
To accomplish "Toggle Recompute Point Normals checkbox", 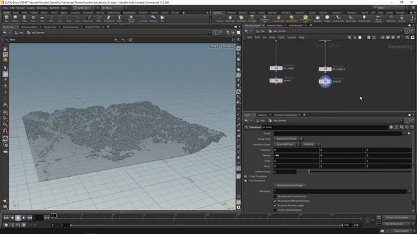I will (x=275, y=196).
